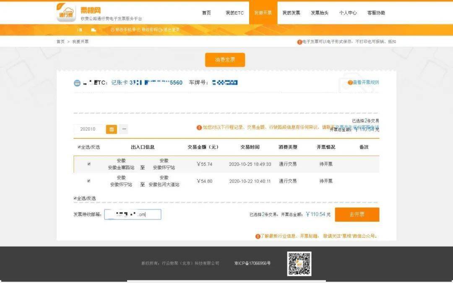The image size is (453, 283).
Task: Open the calendar picker beside 202010
Action: click(112, 129)
